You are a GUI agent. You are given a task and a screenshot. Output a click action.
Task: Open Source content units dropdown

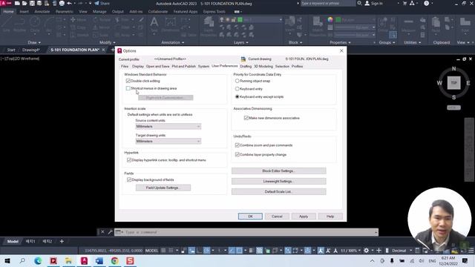(x=168, y=126)
